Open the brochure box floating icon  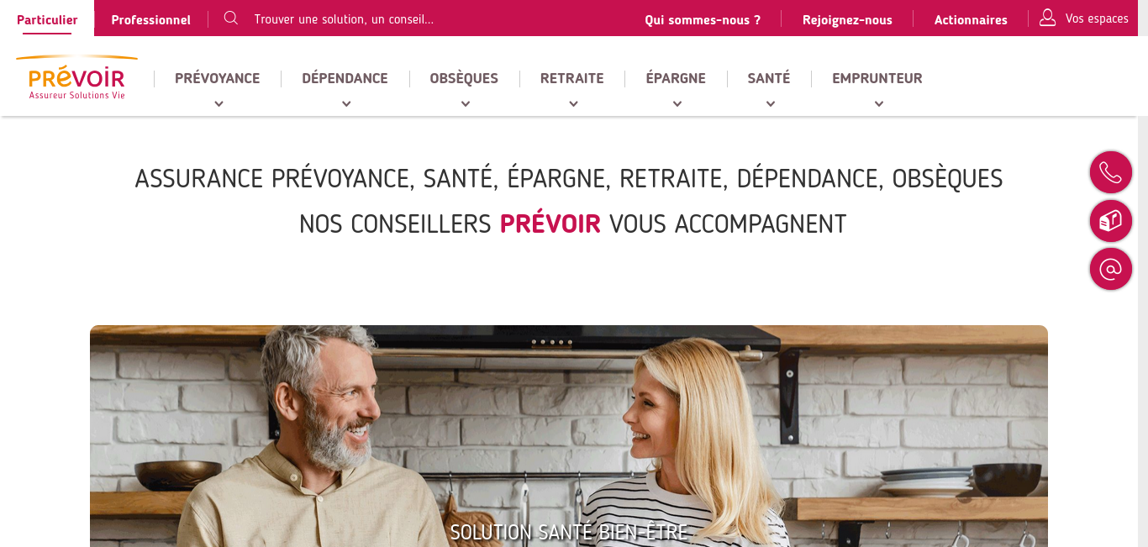pyautogui.click(x=1111, y=221)
